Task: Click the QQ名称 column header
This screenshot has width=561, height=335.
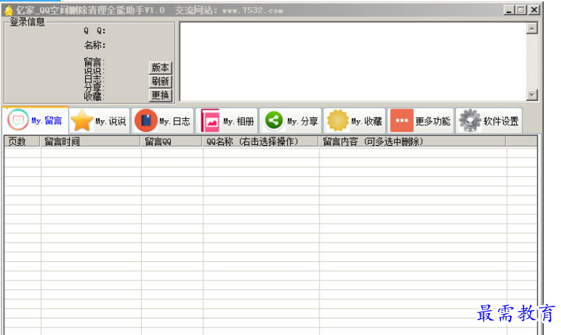Action: click(261, 142)
